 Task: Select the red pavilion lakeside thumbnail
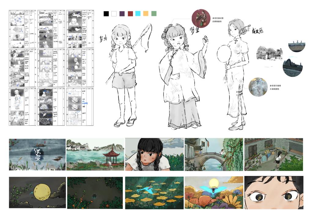coord(95,154)
